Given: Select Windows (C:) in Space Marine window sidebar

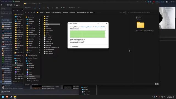Looking at the screenshot, I should [32, 76].
